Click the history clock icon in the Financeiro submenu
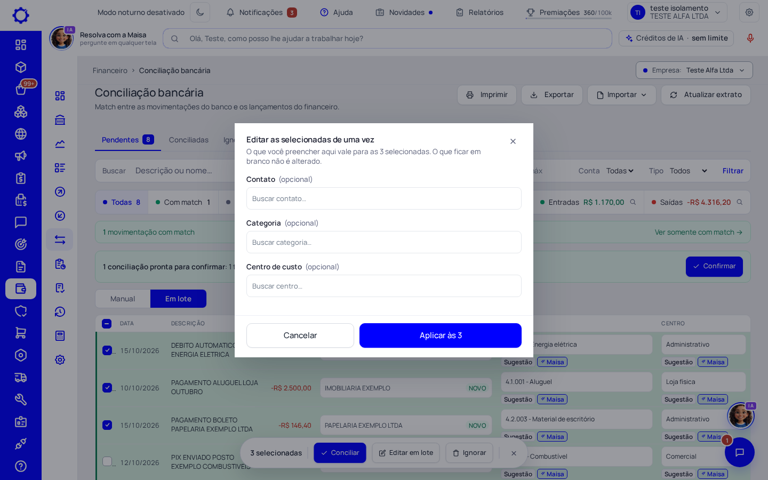The height and width of the screenshot is (480, 768). pyautogui.click(x=60, y=312)
